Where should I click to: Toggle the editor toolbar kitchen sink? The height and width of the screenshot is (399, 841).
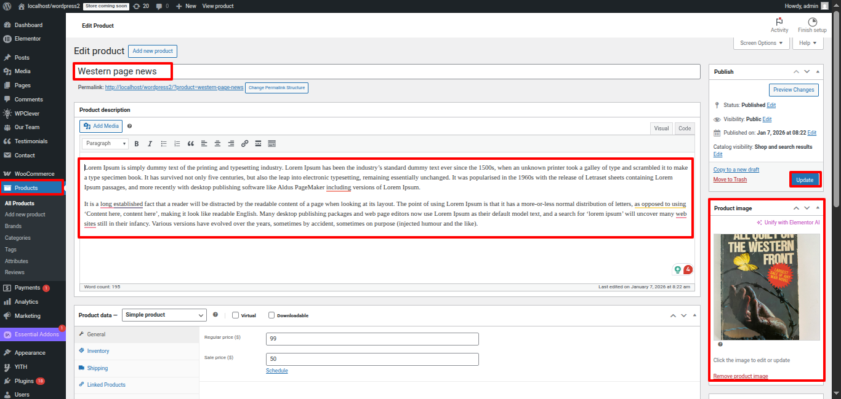coord(272,143)
